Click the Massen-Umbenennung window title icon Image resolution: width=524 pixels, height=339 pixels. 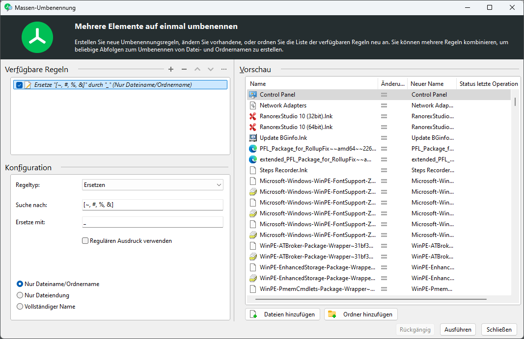tap(8, 7)
